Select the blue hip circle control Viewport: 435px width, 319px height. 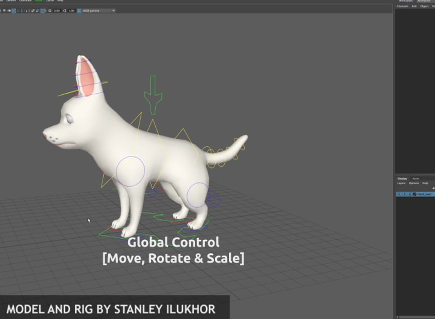tap(198, 195)
